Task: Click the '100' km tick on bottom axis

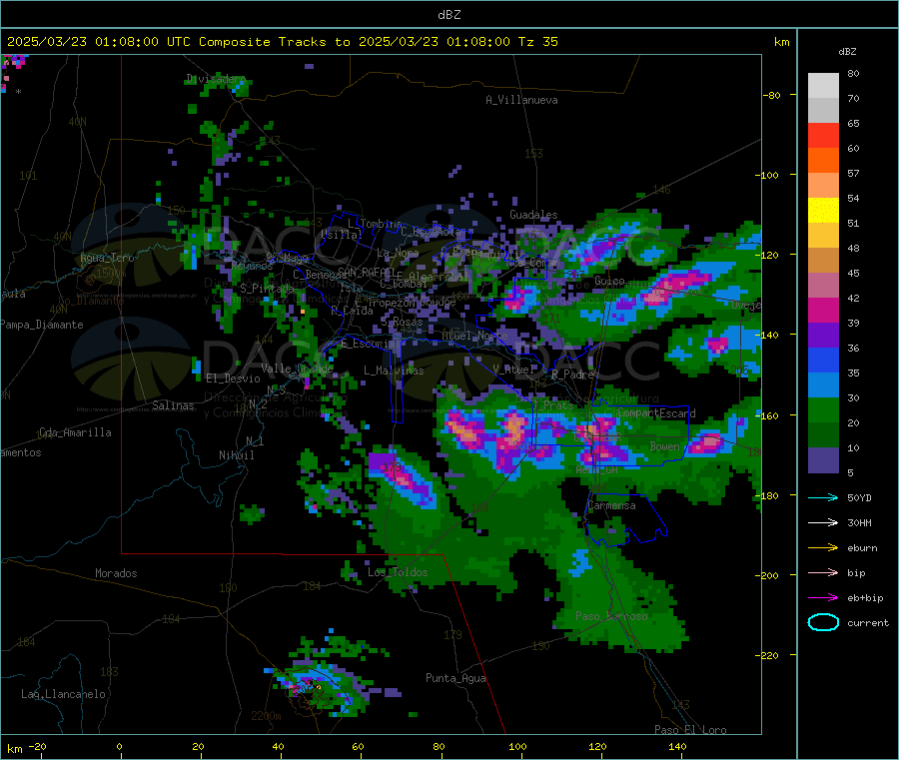Action: [x=517, y=746]
